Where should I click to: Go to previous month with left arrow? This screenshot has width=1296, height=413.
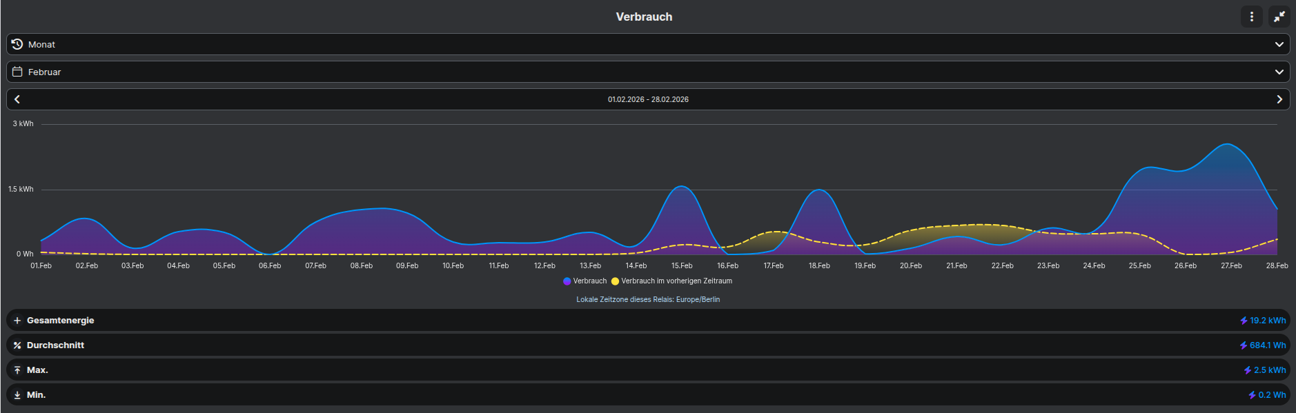click(17, 99)
